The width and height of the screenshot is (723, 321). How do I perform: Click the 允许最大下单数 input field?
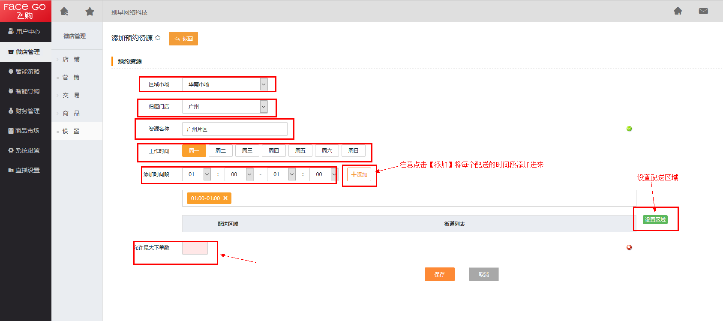[195, 248]
